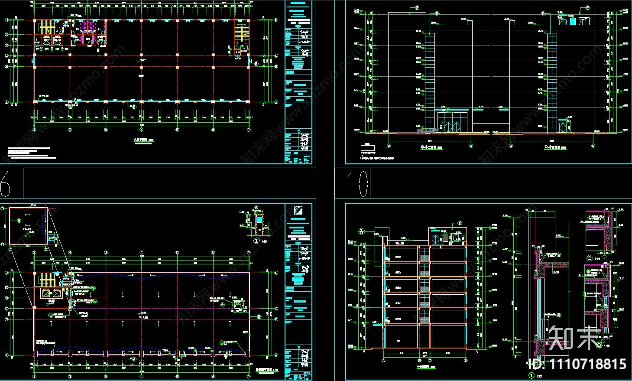Image resolution: width=632 pixels, height=381 pixels.
Task: Select the roof vent square near axis C
Action: (237, 305)
